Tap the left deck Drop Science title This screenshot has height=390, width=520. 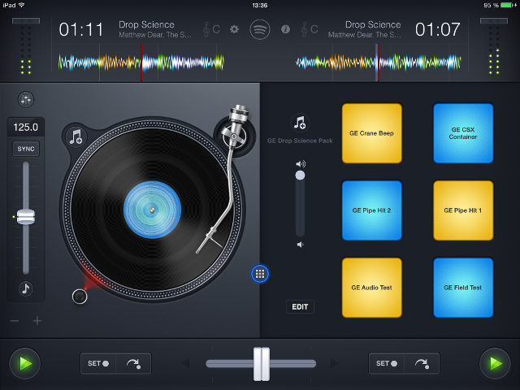(x=146, y=24)
